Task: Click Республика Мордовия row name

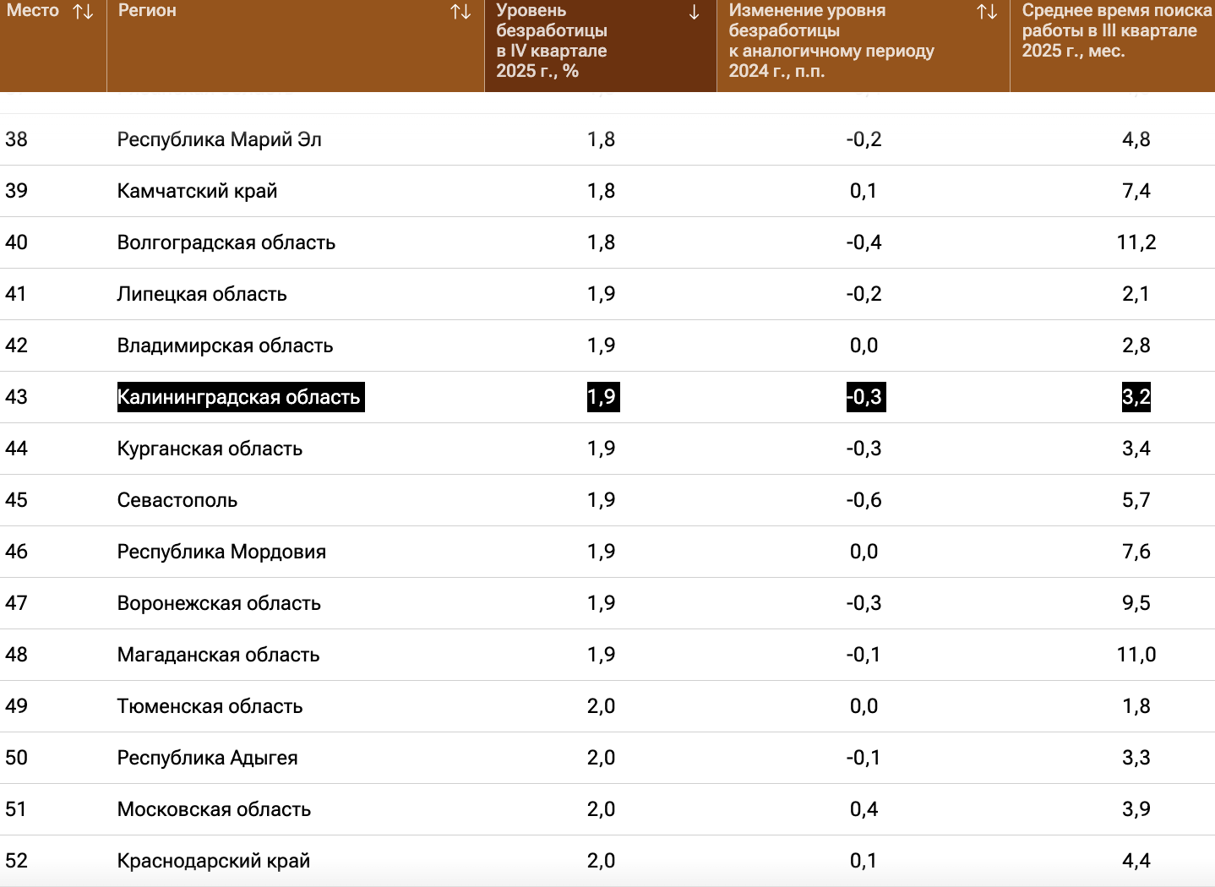Action: pos(221,552)
